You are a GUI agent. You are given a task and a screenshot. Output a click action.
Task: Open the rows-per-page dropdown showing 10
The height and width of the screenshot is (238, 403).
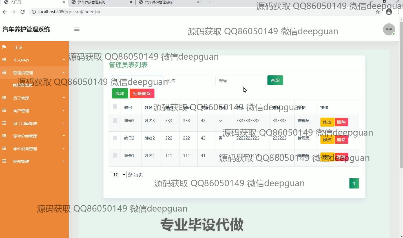(119, 175)
